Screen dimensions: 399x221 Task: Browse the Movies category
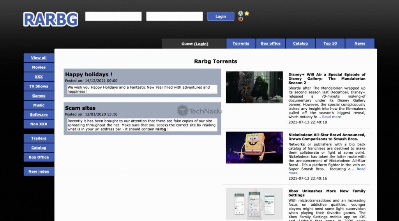tap(39, 67)
